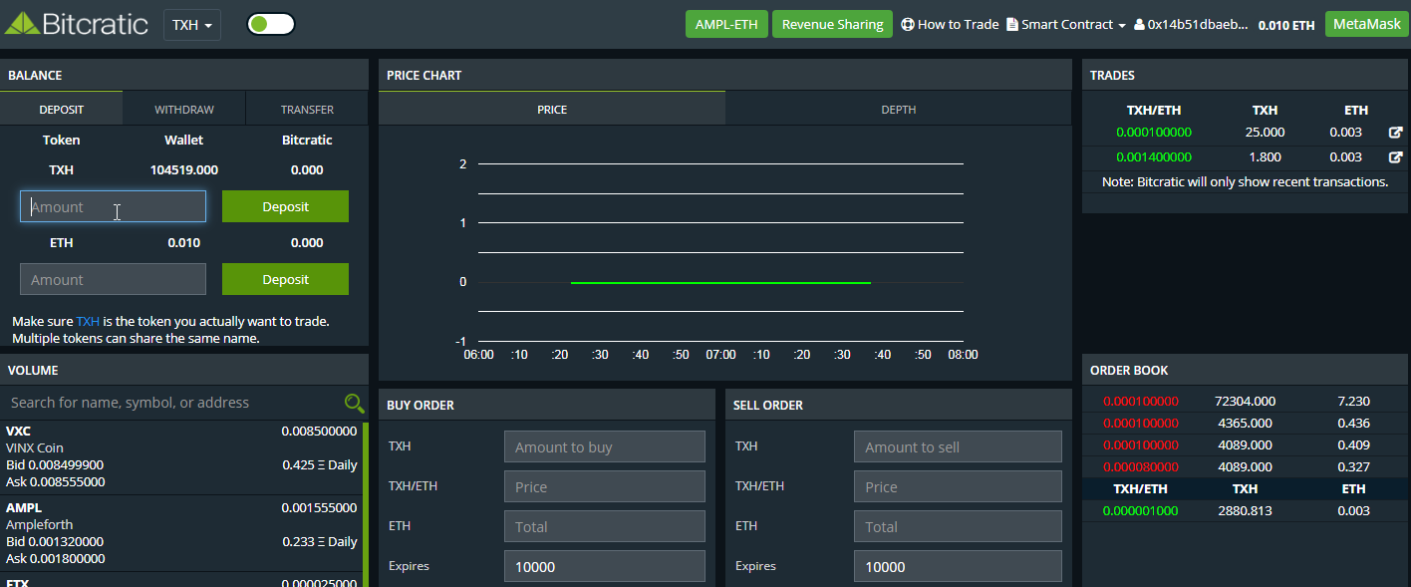Click the 2880.813 TXH buy amount

1245,510
